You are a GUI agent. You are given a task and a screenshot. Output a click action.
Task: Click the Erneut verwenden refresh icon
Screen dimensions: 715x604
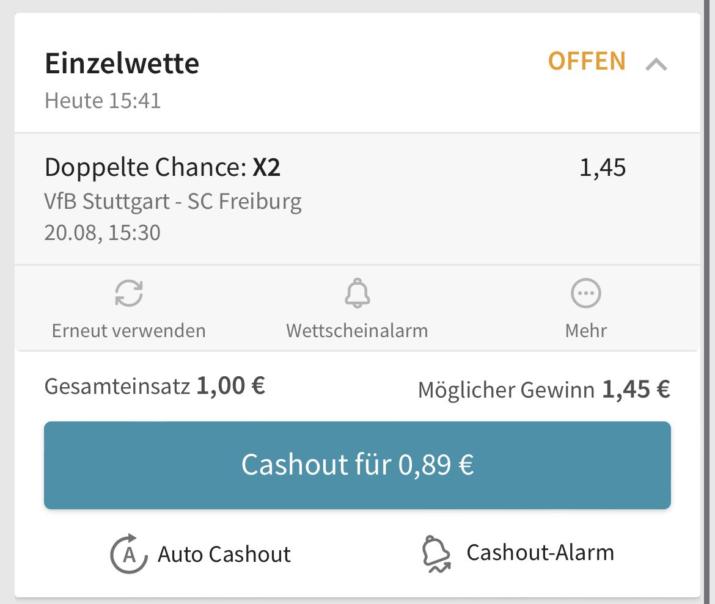coord(129,293)
